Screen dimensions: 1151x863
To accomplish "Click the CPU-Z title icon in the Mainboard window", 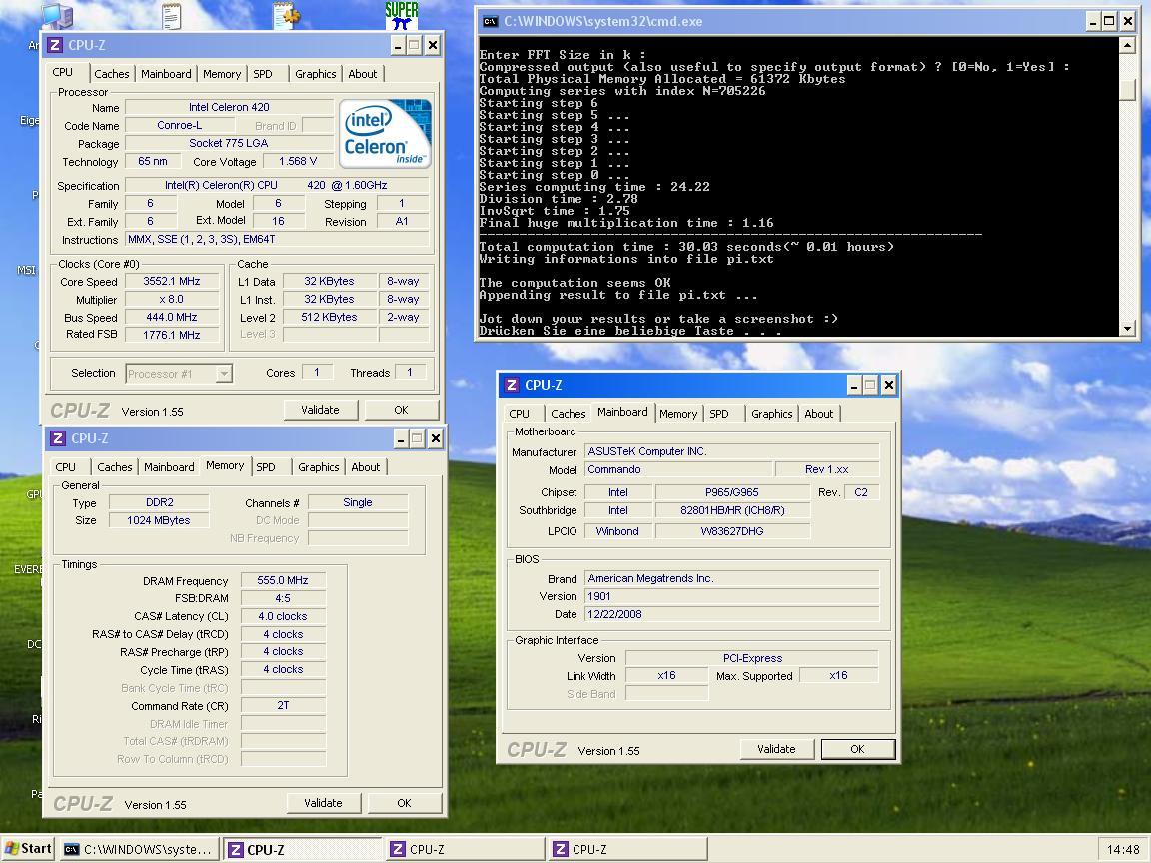I will point(511,385).
